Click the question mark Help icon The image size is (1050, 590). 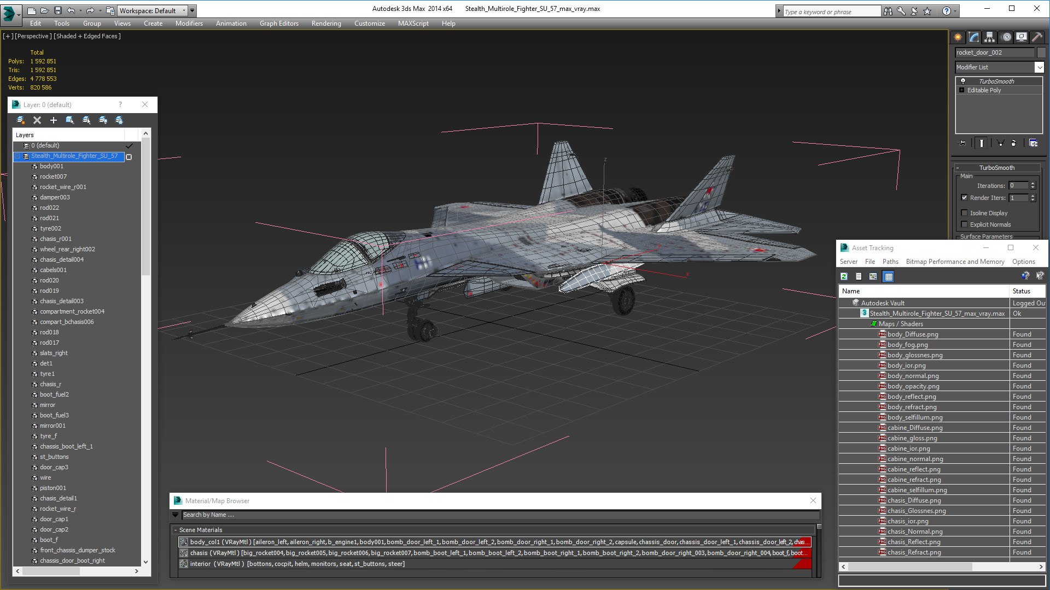[947, 11]
